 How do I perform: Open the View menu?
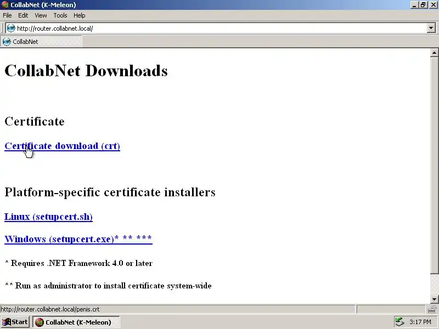point(41,15)
